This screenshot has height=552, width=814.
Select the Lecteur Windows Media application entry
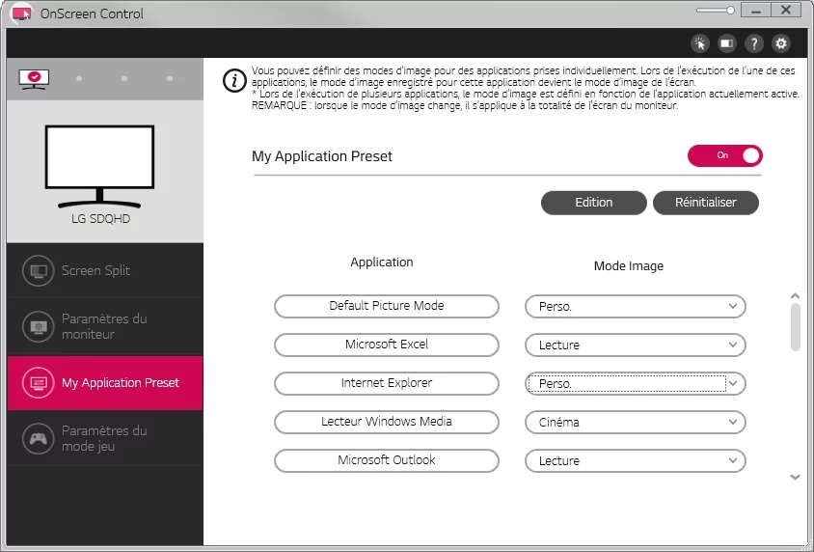pyautogui.click(x=386, y=422)
